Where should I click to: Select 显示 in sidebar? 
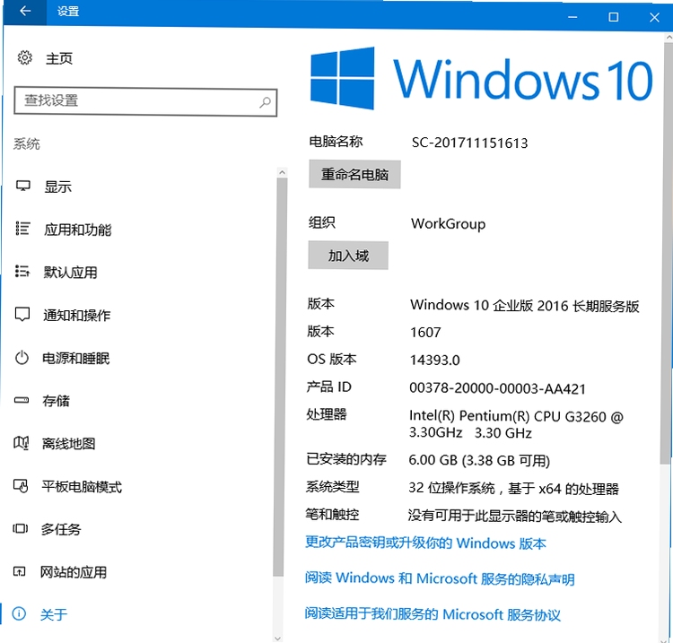pyautogui.click(x=58, y=187)
